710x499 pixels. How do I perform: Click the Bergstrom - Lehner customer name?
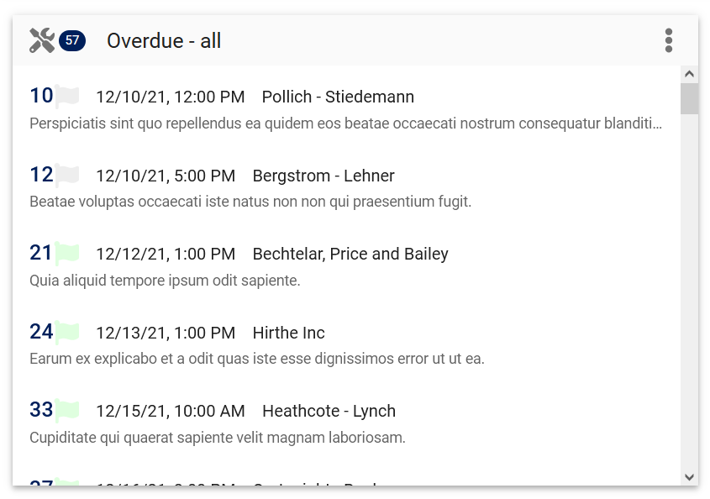[x=323, y=176]
